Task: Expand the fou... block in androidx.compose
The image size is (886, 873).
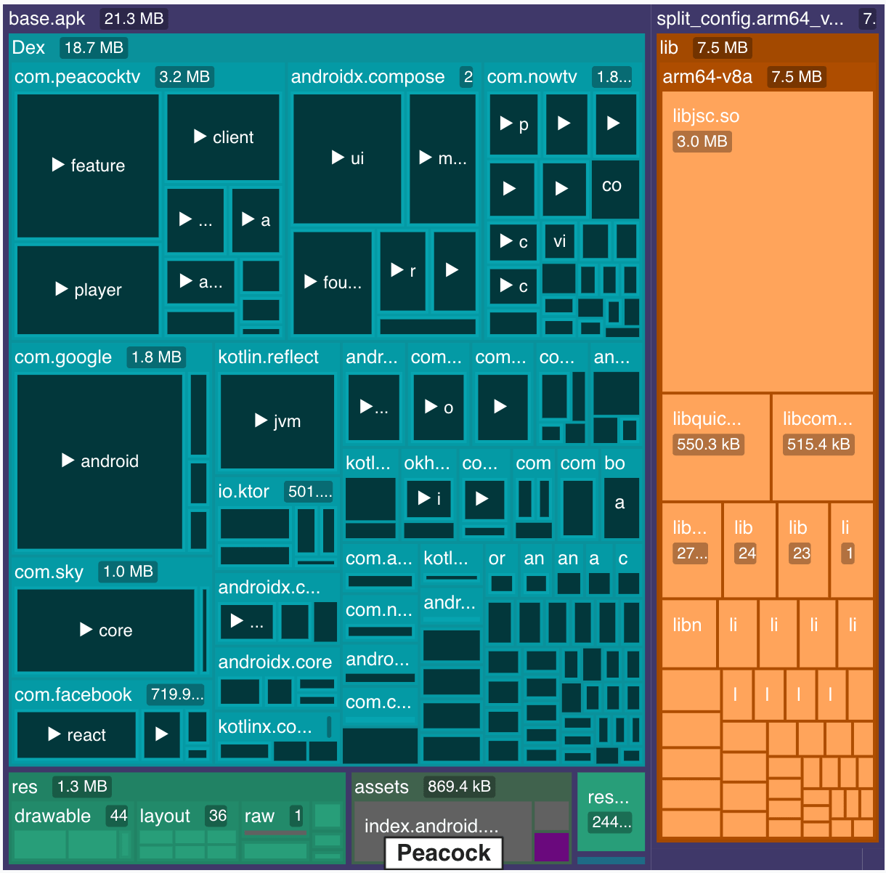Action: (332, 283)
